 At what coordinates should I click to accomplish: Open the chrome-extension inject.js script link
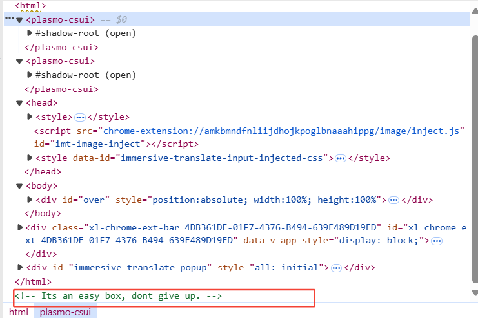pyautogui.click(x=281, y=131)
